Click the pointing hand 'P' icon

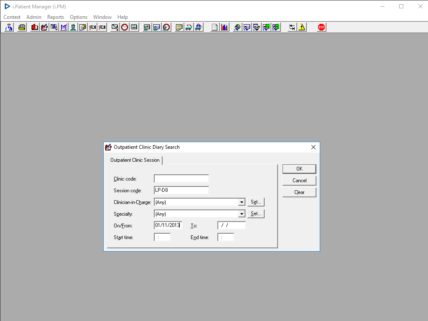[x=102, y=27]
